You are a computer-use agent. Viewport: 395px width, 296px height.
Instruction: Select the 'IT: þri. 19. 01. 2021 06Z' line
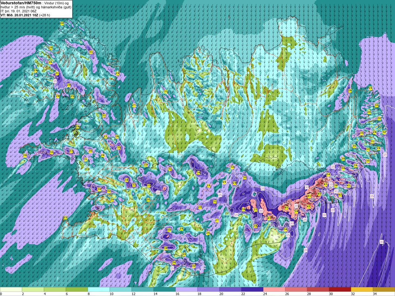pos(19,11)
